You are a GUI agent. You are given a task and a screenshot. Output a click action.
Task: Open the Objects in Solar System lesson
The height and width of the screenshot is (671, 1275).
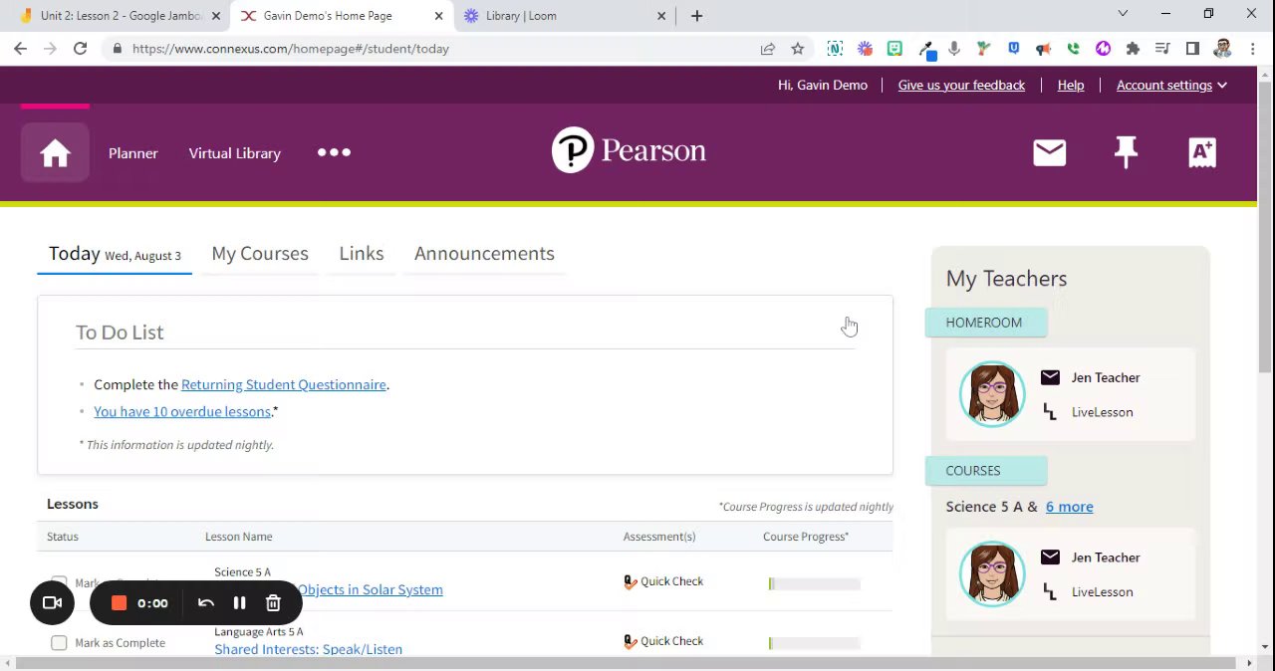[371, 589]
